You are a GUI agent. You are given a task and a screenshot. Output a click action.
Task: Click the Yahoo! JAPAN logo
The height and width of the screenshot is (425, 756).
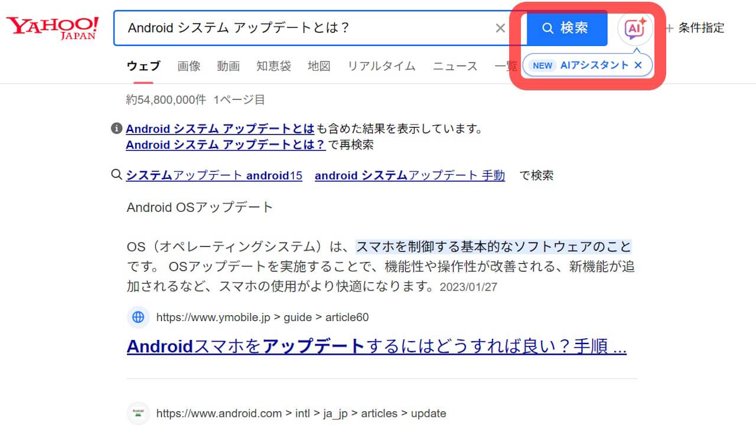tap(53, 28)
